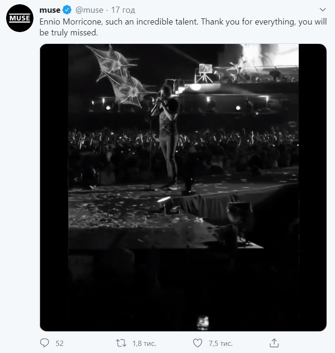Screen dimensions: 335x353
Task: Click the retweet arrows icon
Action: pyautogui.click(x=122, y=343)
